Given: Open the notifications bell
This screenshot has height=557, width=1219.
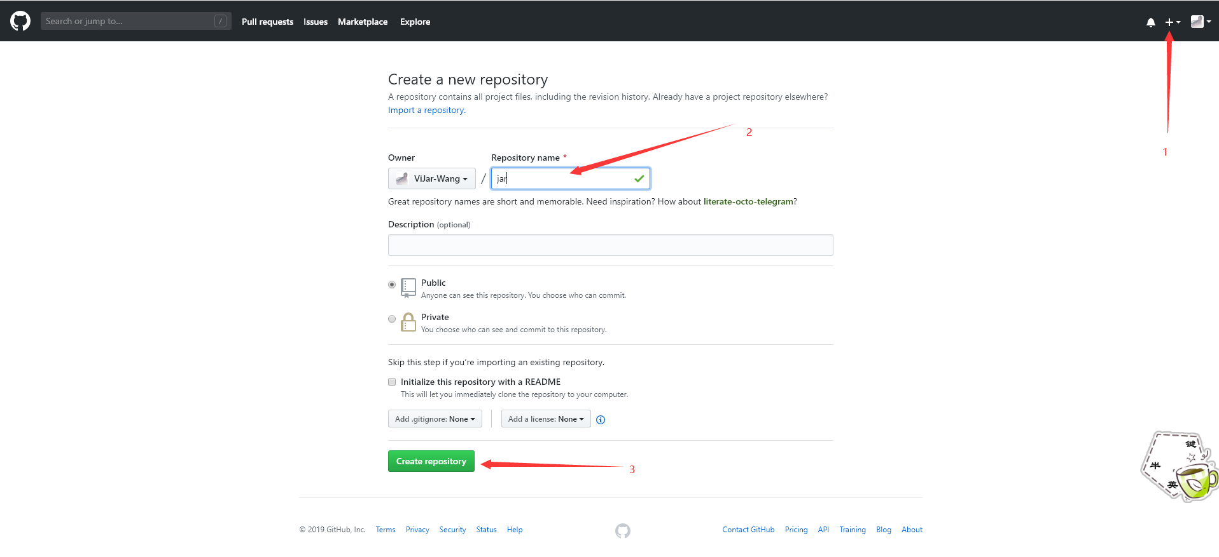Looking at the screenshot, I should pyautogui.click(x=1150, y=22).
